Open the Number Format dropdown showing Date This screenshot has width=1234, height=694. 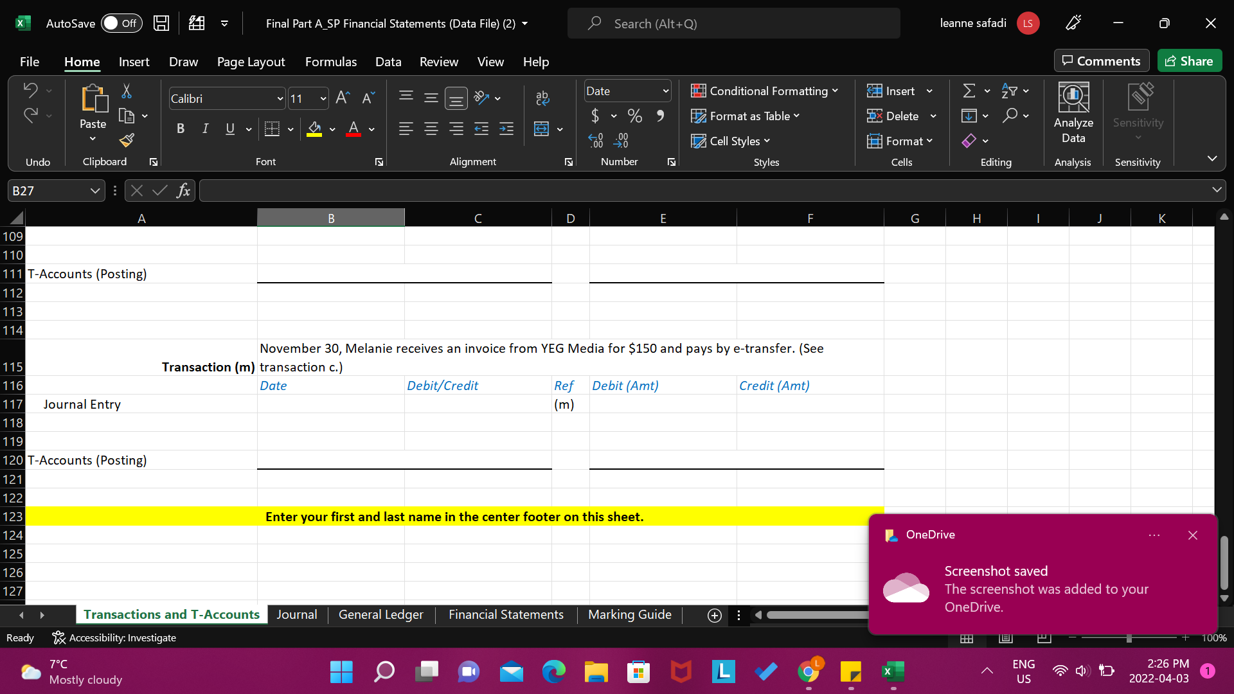coord(665,91)
